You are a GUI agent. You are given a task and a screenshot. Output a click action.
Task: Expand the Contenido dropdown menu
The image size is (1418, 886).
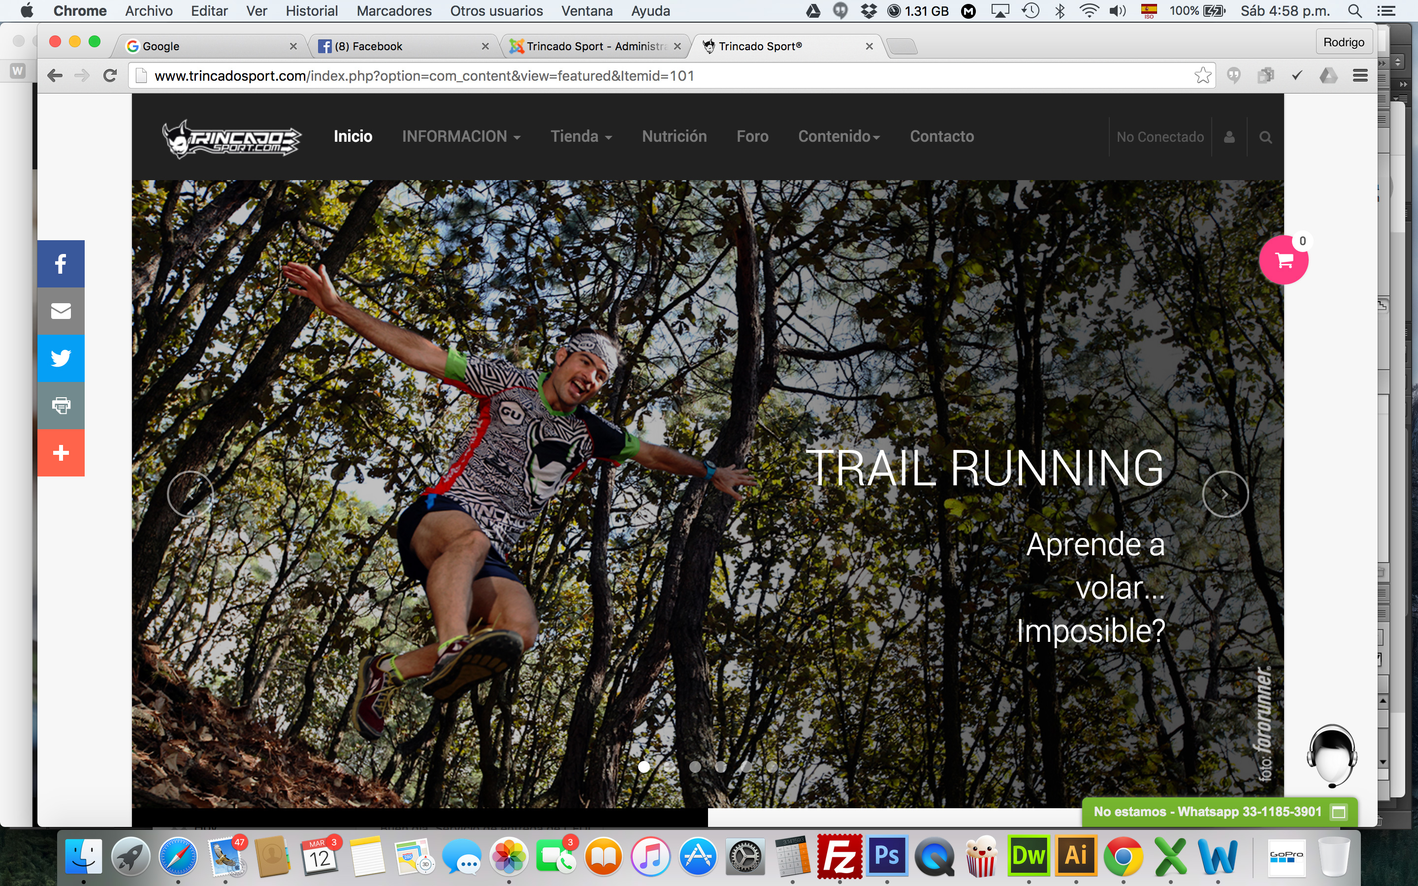(838, 136)
